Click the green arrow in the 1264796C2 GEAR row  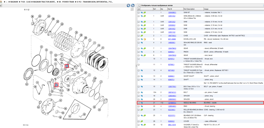145,48
